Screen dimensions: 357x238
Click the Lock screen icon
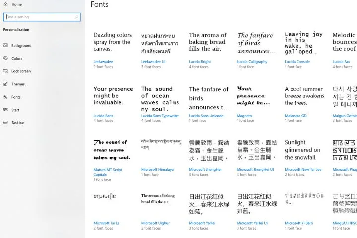5,71
